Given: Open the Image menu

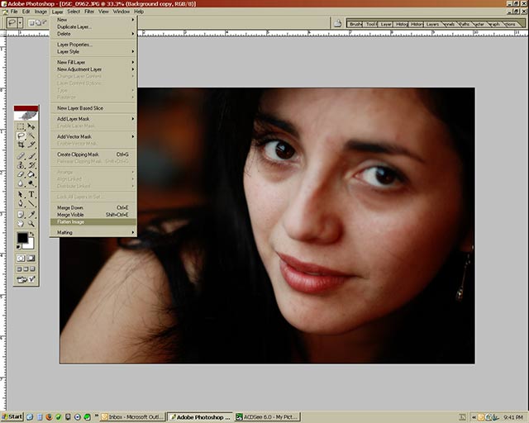Looking at the screenshot, I should [x=41, y=12].
